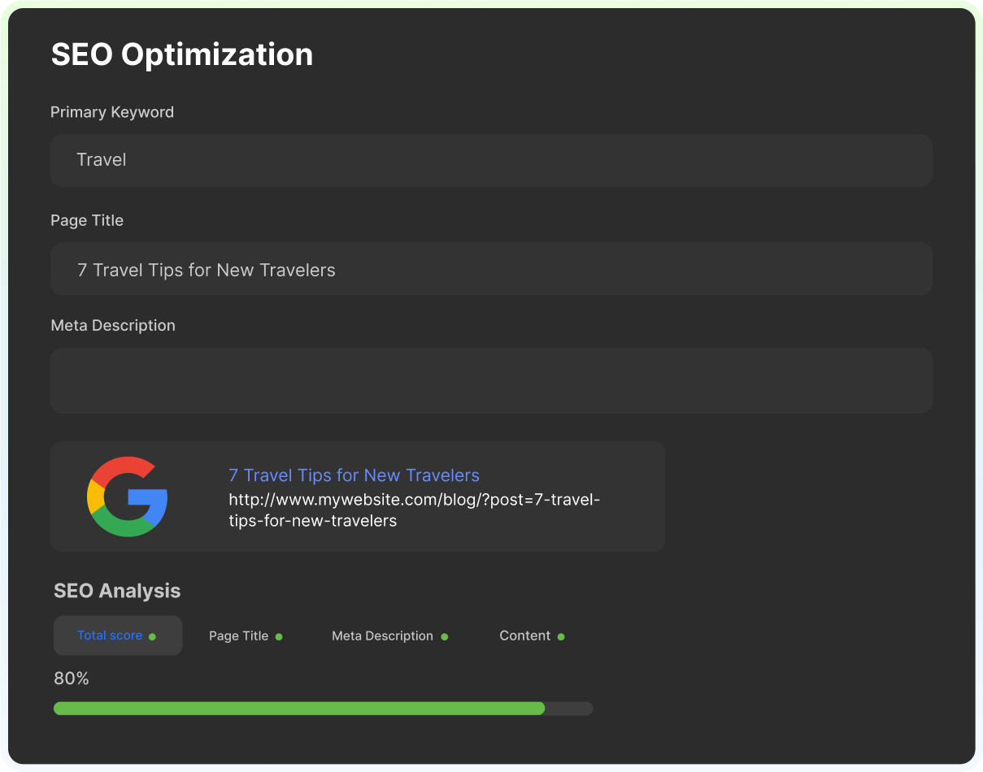983x772 pixels.
Task: Click green status dot beside Total score
Action: click(x=152, y=637)
